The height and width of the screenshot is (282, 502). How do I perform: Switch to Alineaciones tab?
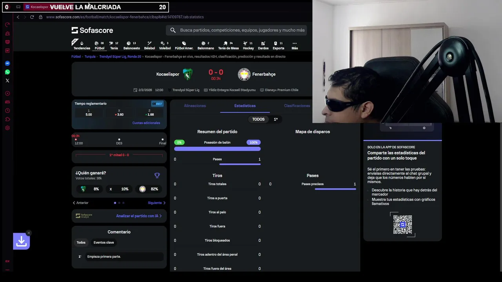[x=195, y=106]
